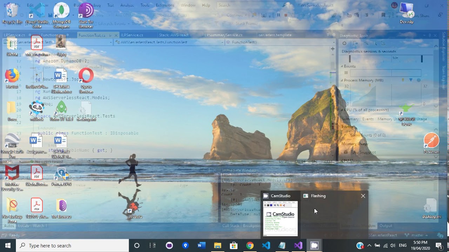
Task: Open the Window menu in Visual Studio
Action: (x=188, y=5)
